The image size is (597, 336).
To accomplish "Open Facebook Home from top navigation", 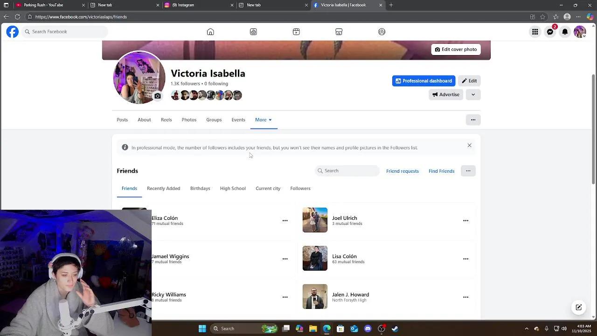I will (x=210, y=32).
